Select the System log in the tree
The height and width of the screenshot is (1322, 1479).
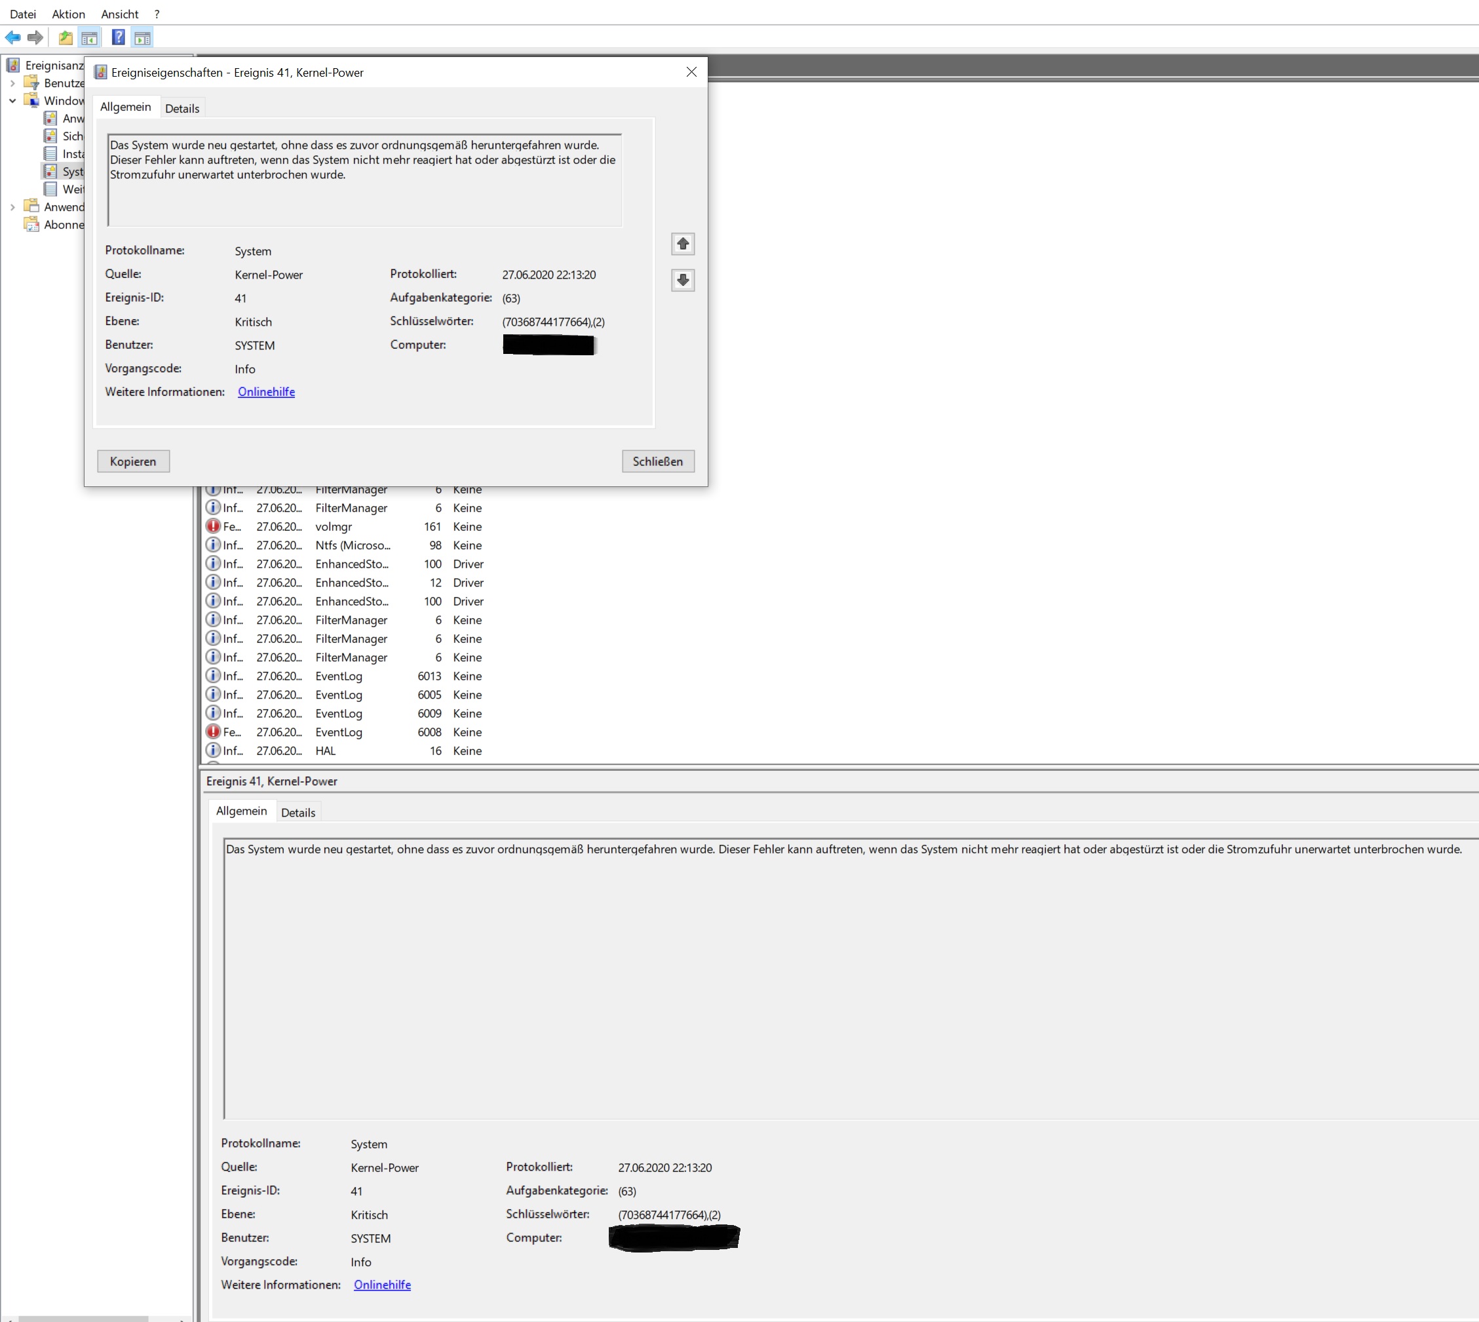pyautogui.click(x=72, y=172)
